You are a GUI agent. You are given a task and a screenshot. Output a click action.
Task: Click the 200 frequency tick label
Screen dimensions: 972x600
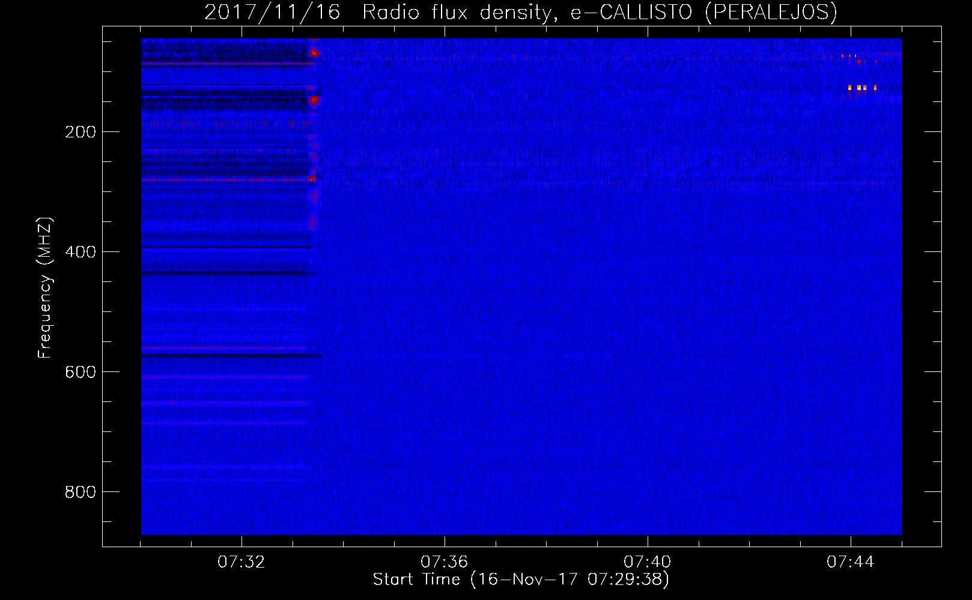[80, 132]
